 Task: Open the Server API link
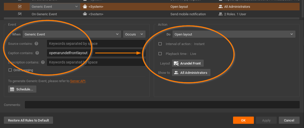click(x=78, y=81)
